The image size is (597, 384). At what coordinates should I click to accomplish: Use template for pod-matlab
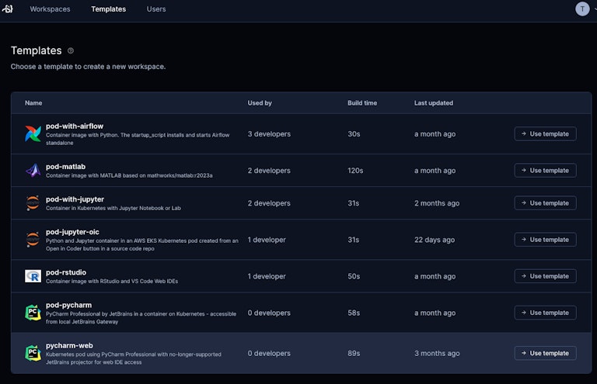[545, 171]
